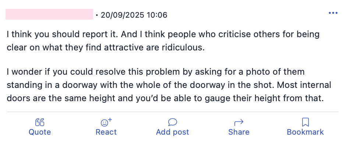Click the plus sign on the React icon
The height and width of the screenshot is (142, 346).
point(110,120)
